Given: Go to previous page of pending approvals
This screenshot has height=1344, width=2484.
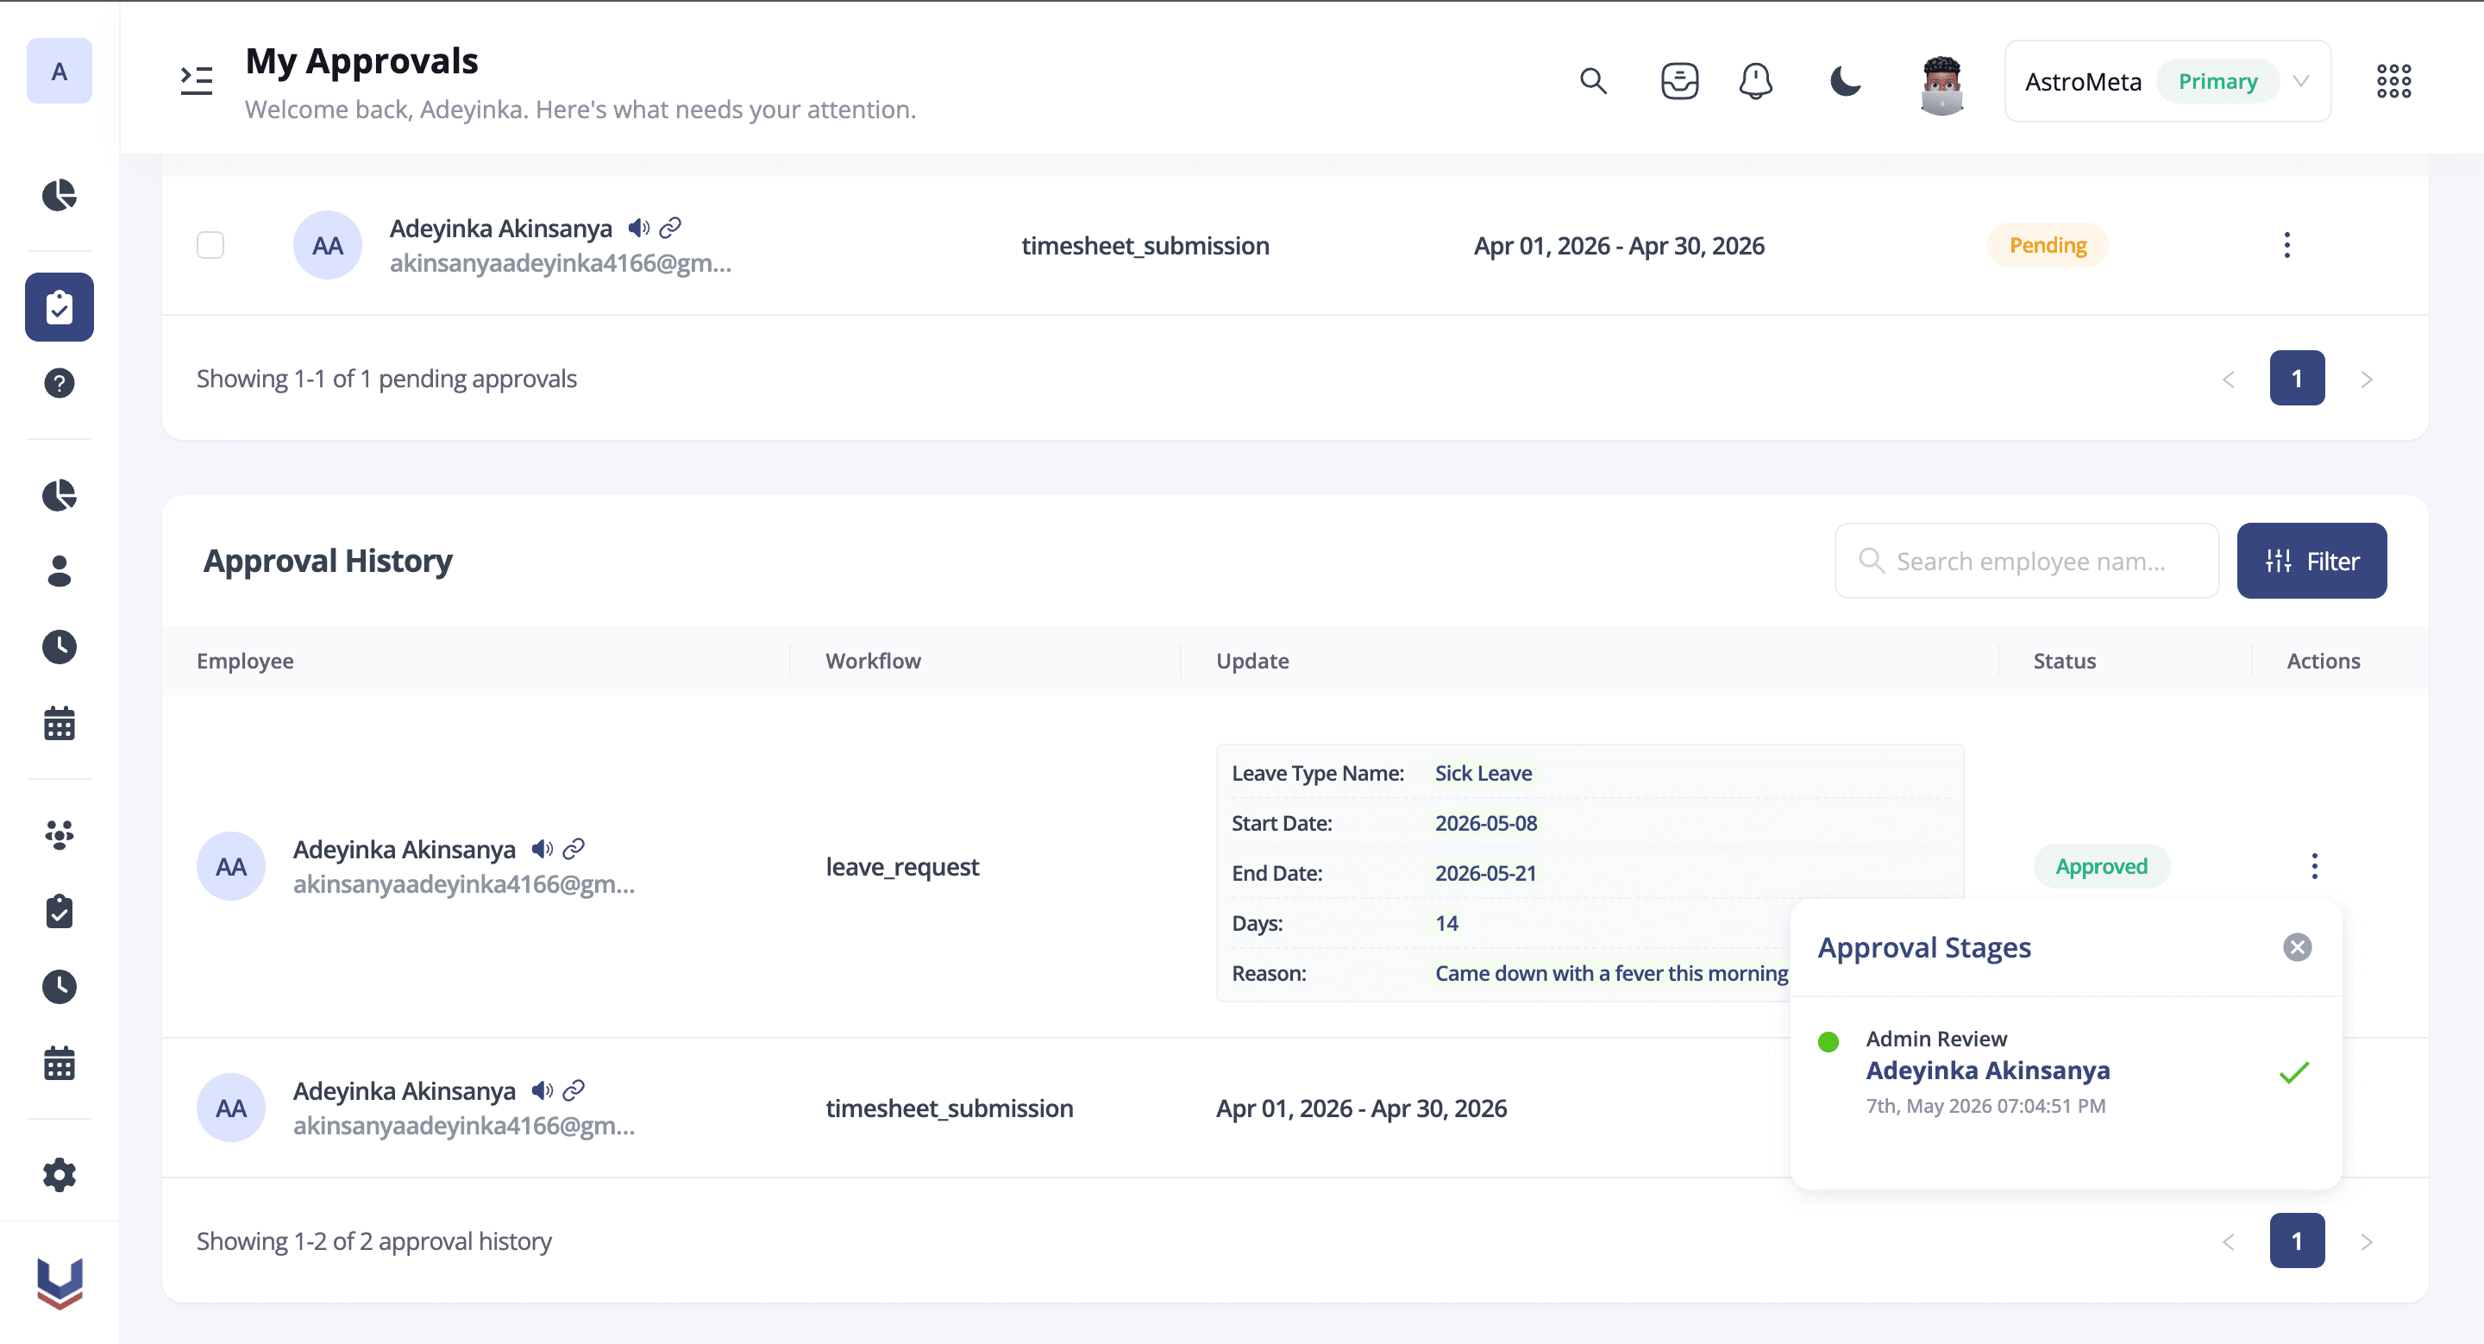Looking at the screenshot, I should click(x=2229, y=378).
